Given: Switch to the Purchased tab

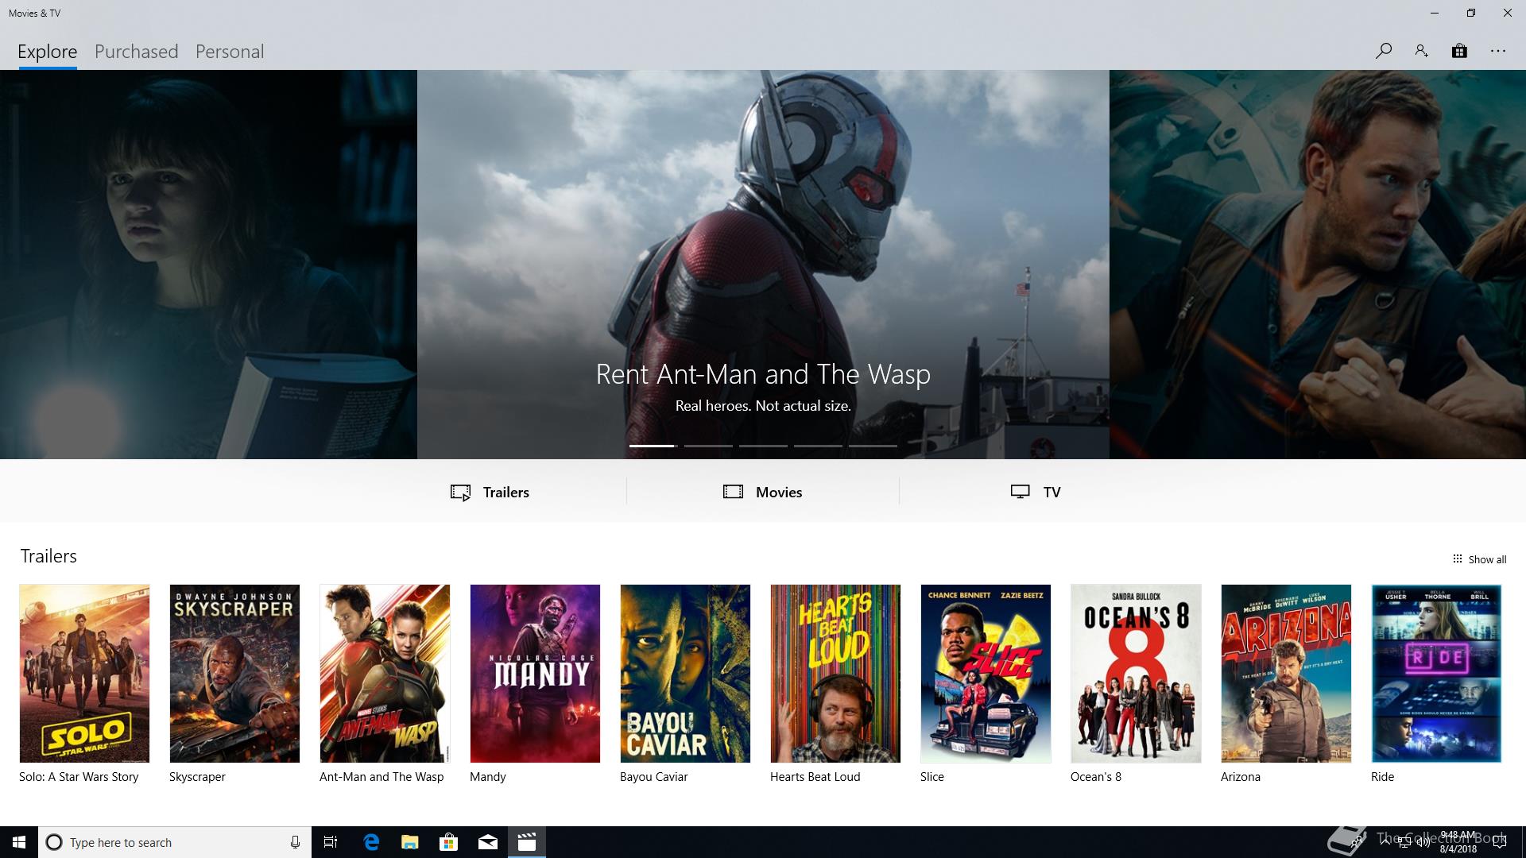Looking at the screenshot, I should (x=137, y=52).
